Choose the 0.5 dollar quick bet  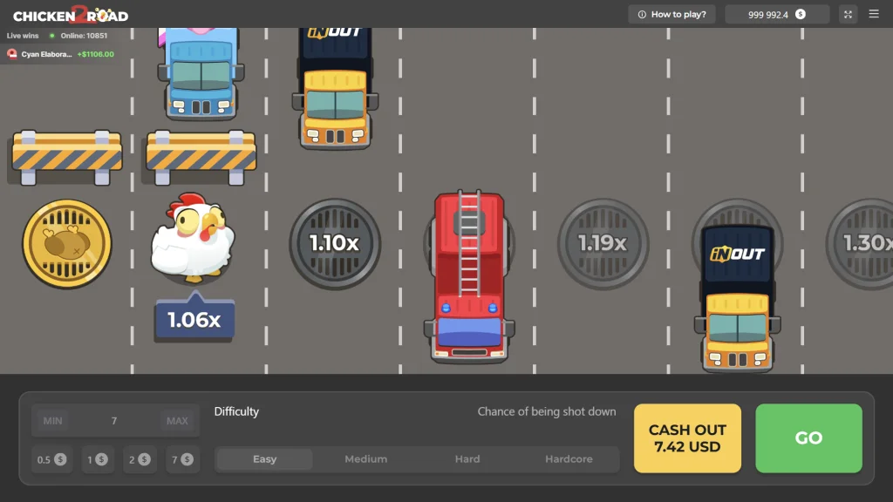coord(51,459)
